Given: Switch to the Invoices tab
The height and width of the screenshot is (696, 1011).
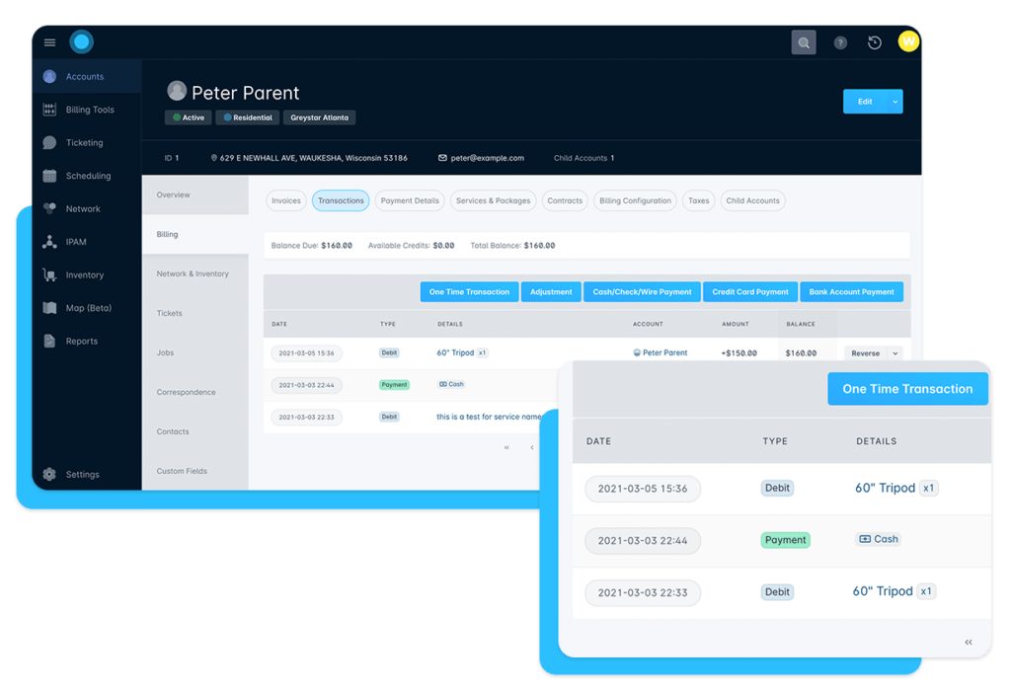Looking at the screenshot, I should coord(285,200).
